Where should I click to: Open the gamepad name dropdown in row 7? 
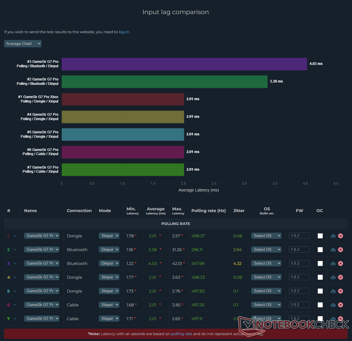point(42,318)
